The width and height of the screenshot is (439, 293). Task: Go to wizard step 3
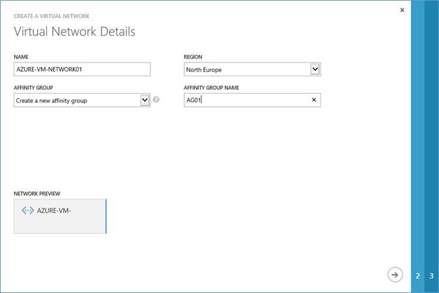point(431,276)
